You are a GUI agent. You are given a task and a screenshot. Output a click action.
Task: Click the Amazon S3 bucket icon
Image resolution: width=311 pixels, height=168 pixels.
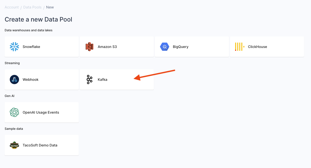tap(89, 47)
